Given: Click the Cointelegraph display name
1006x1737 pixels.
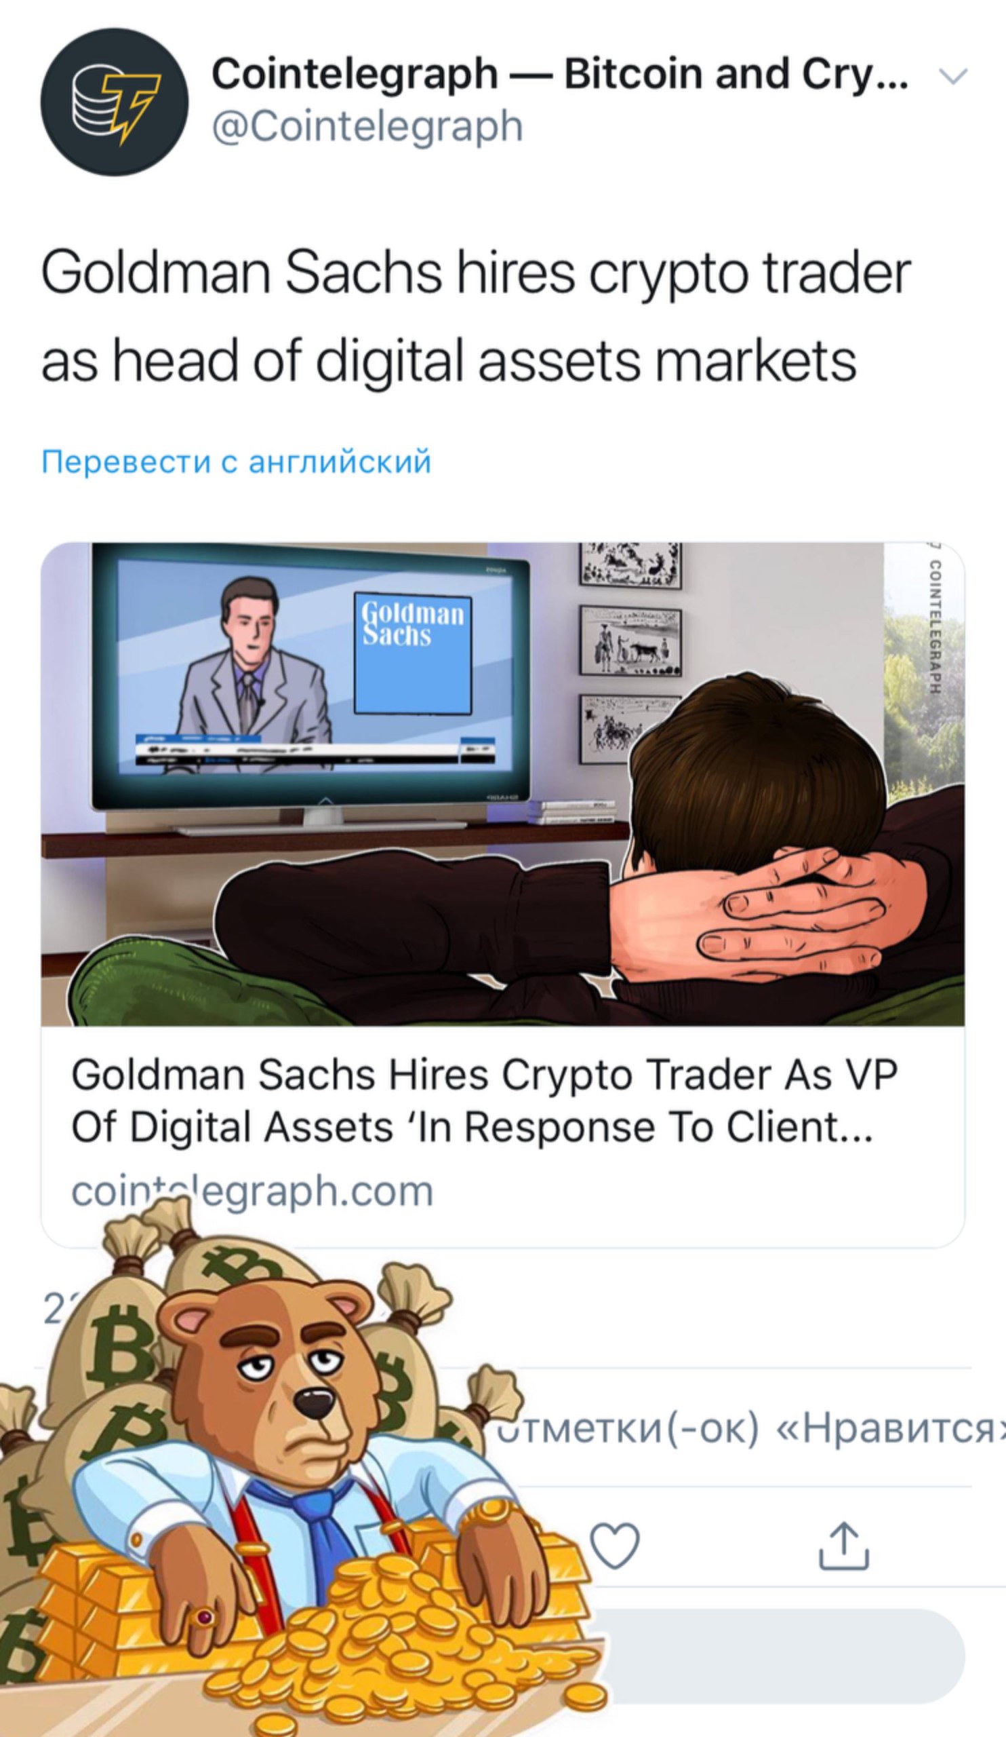Looking at the screenshot, I should coord(560,74).
